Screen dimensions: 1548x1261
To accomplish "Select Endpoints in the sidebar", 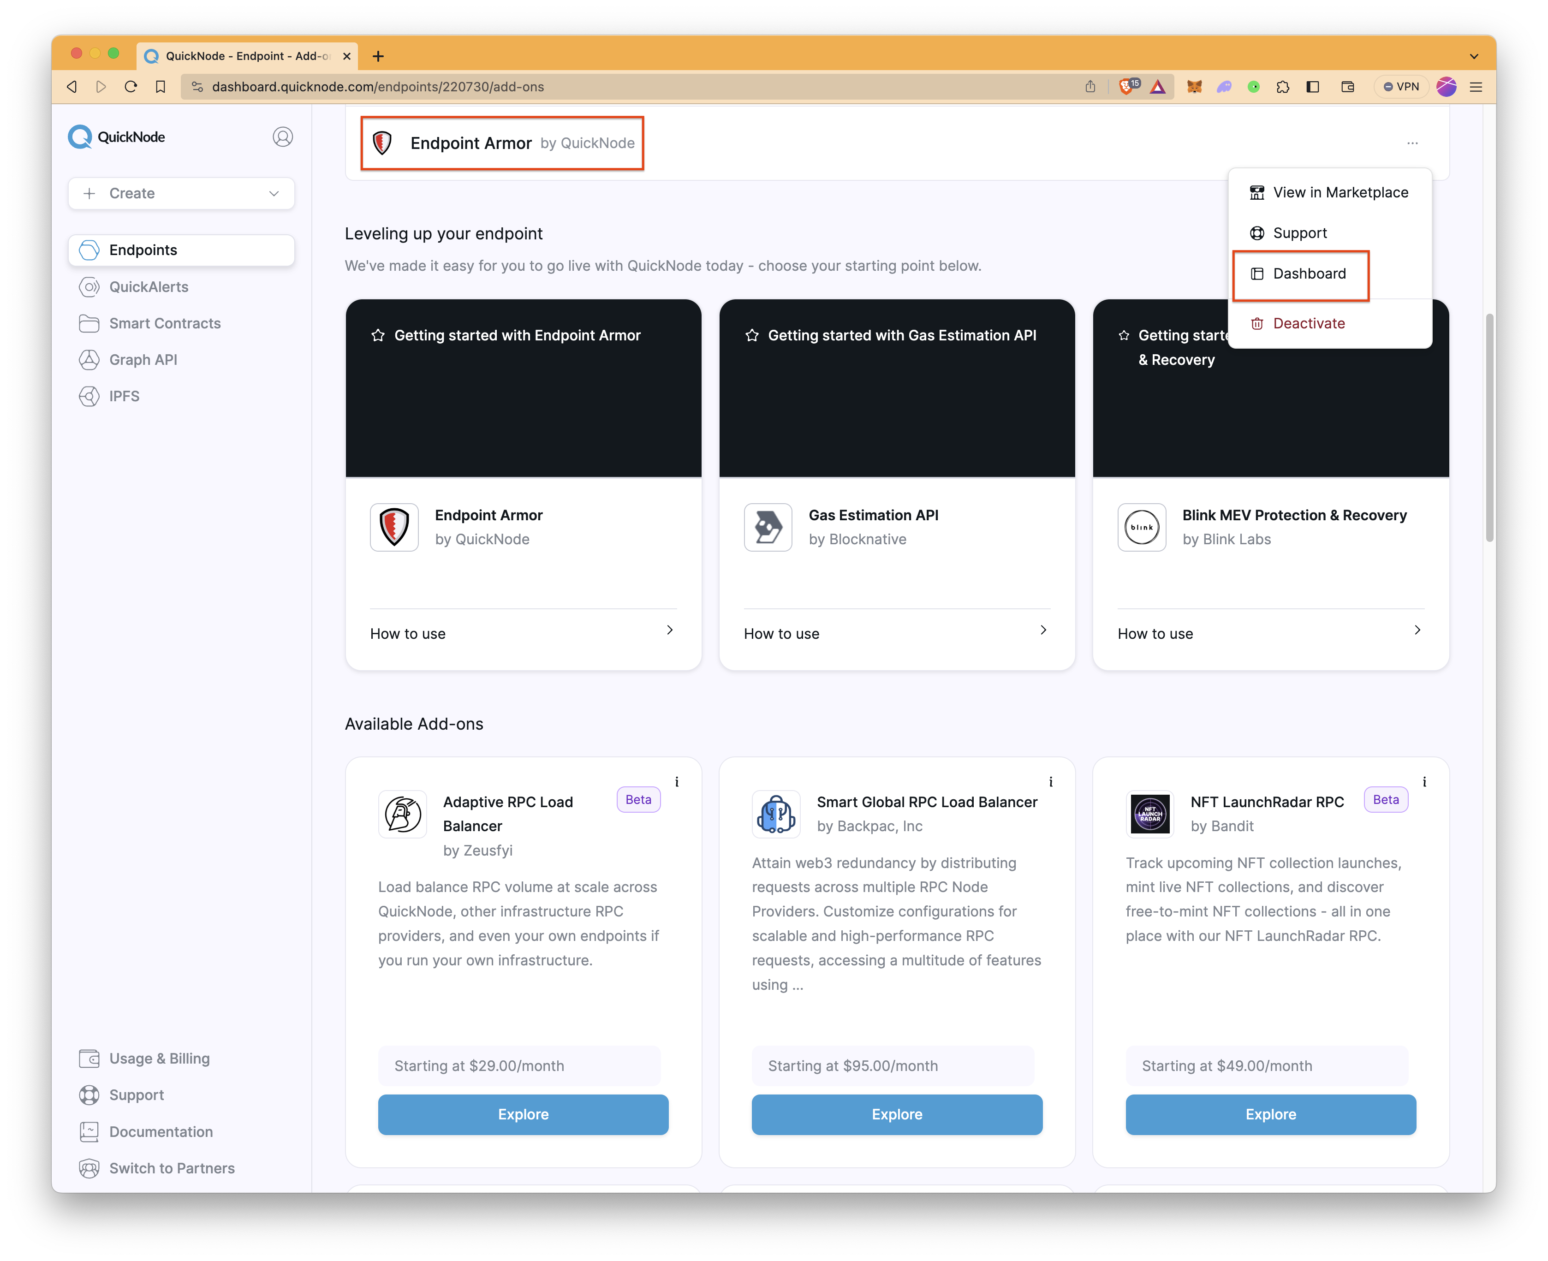I will click(x=182, y=250).
